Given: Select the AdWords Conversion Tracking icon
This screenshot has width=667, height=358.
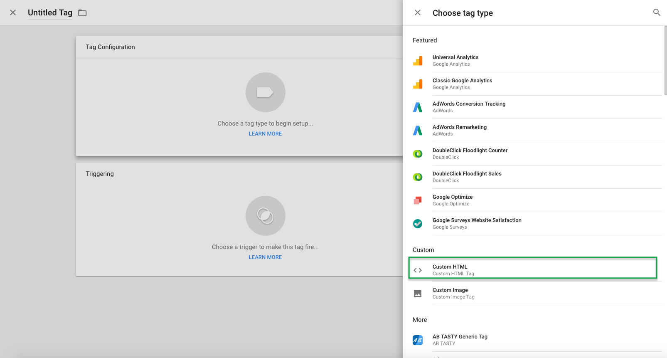Looking at the screenshot, I should coord(418,107).
